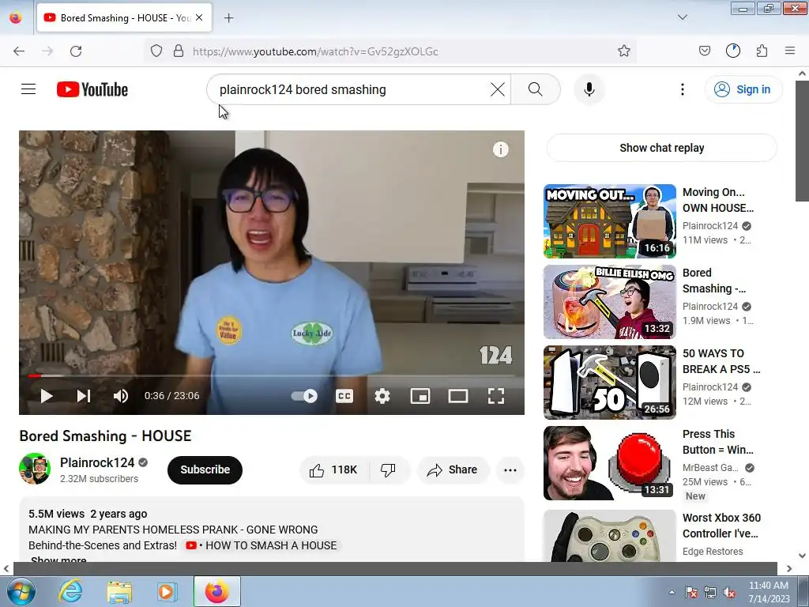Play the video
The image size is (809, 607).
point(47,396)
